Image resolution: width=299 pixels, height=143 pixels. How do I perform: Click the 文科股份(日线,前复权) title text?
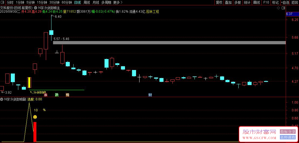pyautogui.click(x=16, y=8)
